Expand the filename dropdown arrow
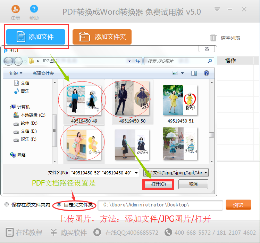This screenshot has height=243, width=260. (136, 173)
